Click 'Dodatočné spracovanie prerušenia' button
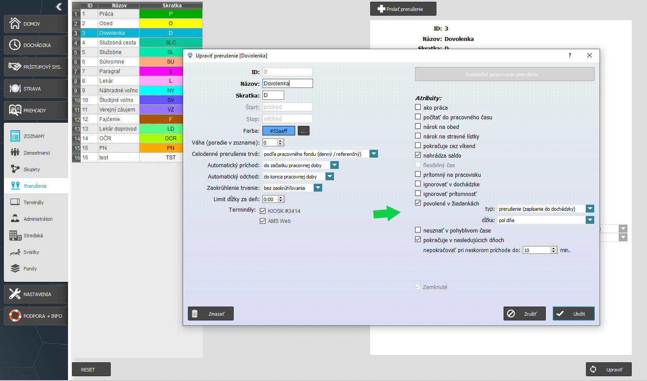Screen dimensions: 647x381 pyautogui.click(x=504, y=74)
